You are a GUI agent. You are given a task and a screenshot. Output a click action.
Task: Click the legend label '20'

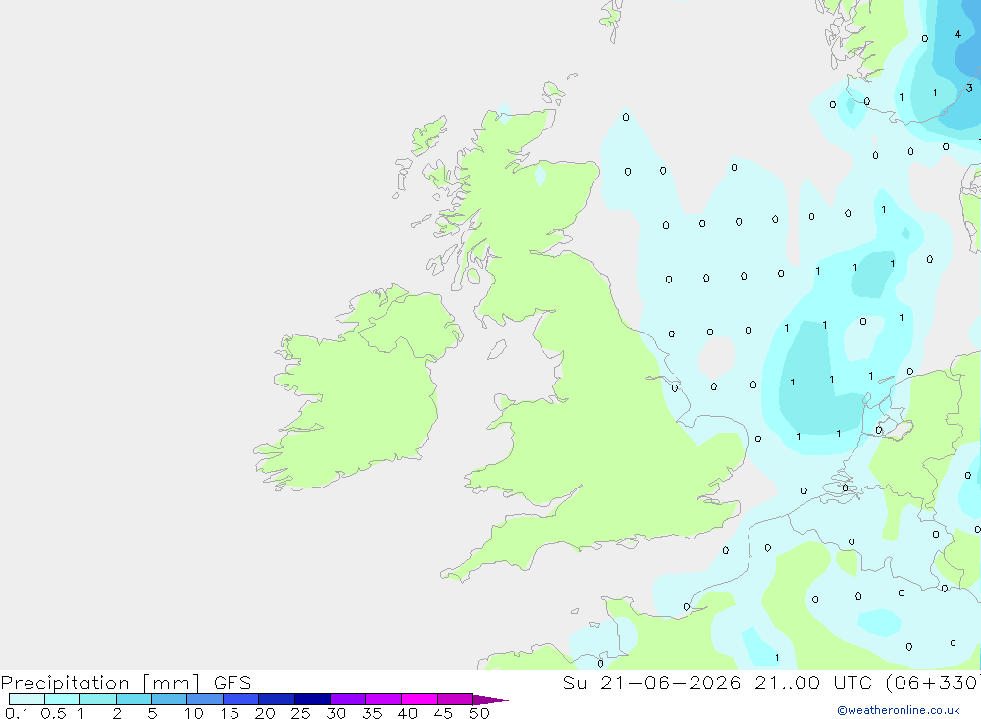[x=265, y=713]
